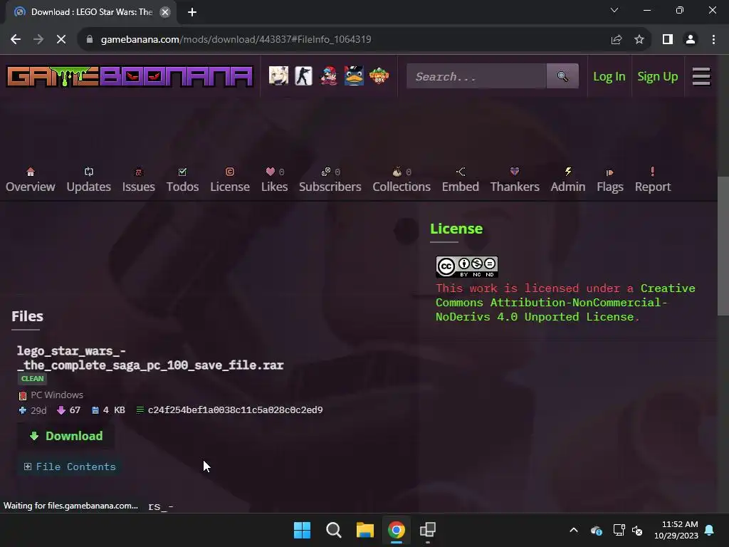729x547 pixels.
Task: Open clock and date in taskbar
Action: [676, 530]
